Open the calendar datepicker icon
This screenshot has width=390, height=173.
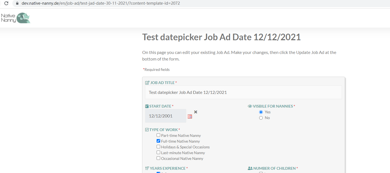pyautogui.click(x=190, y=116)
